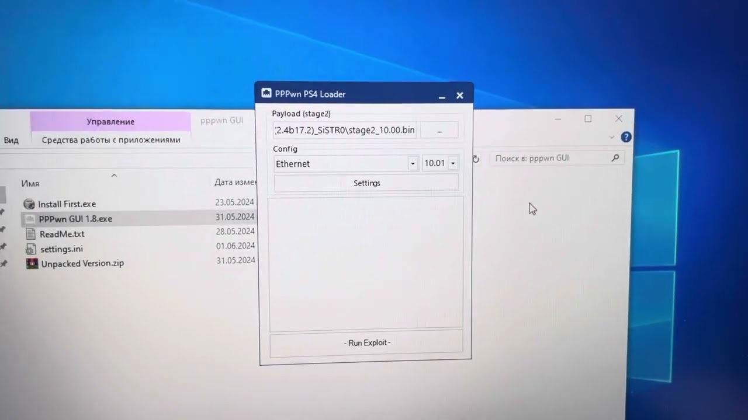Select the settings.ini file icon
This screenshot has height=420, width=748.
tap(31, 249)
